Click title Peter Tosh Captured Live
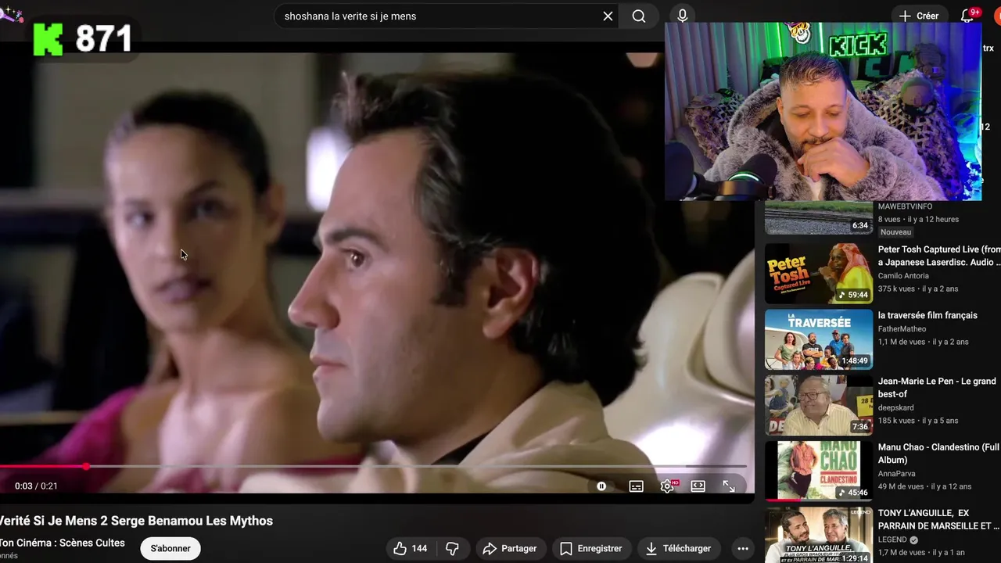Image resolution: width=1001 pixels, height=563 pixels. [x=939, y=256]
